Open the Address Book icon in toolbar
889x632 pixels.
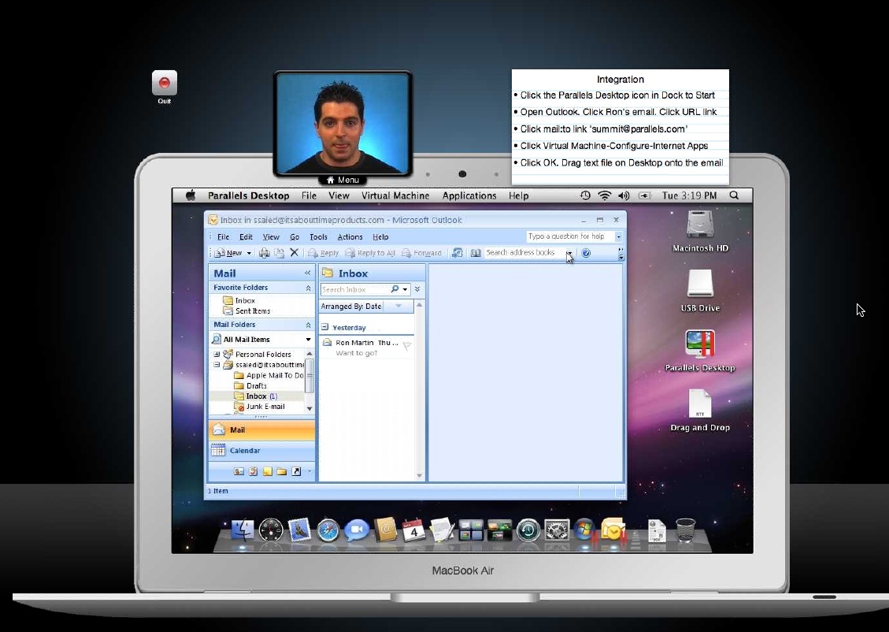476,253
